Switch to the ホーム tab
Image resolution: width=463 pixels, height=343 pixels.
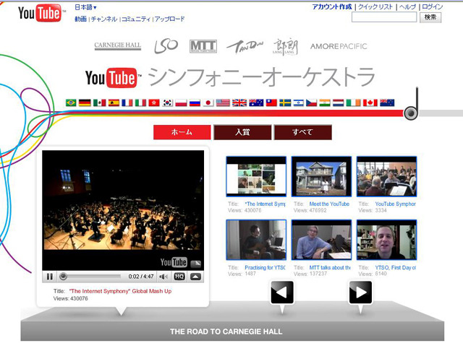point(182,132)
